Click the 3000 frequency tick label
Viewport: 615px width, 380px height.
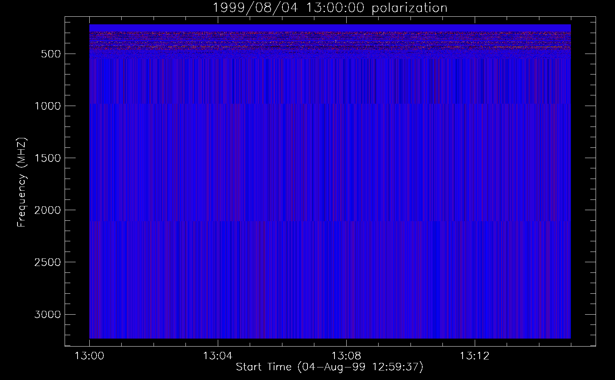pyautogui.click(x=48, y=314)
